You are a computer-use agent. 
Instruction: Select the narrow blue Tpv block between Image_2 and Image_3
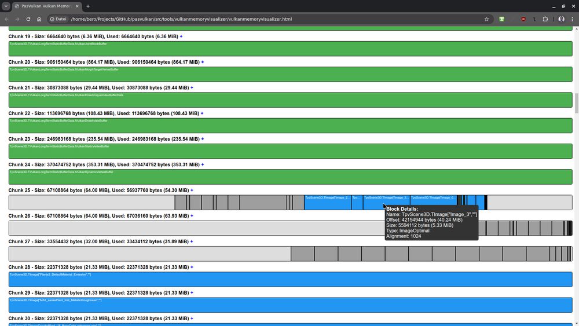[357, 203]
